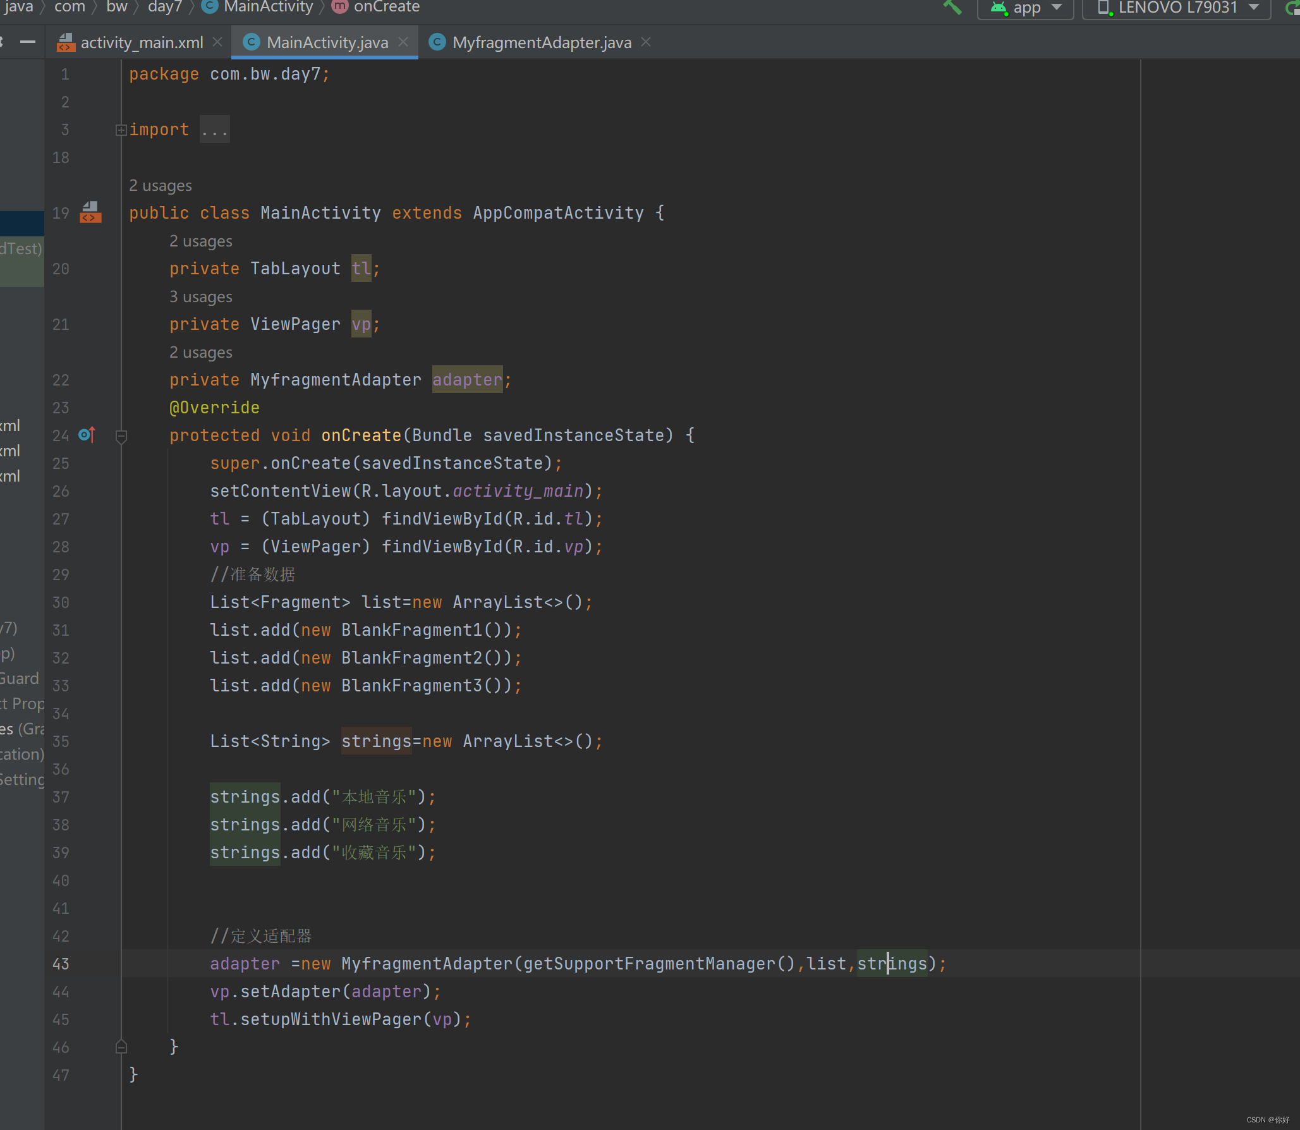Screen dimensions: 1300x1130
Task: Click the 2 usages hint above MainActivity
Action: [x=160, y=185]
